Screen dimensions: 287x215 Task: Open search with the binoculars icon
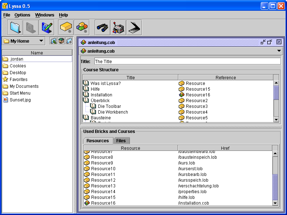coord(103,28)
